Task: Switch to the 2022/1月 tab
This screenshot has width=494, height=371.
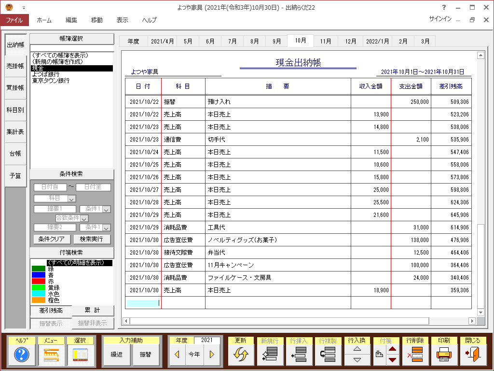Action: coord(377,42)
